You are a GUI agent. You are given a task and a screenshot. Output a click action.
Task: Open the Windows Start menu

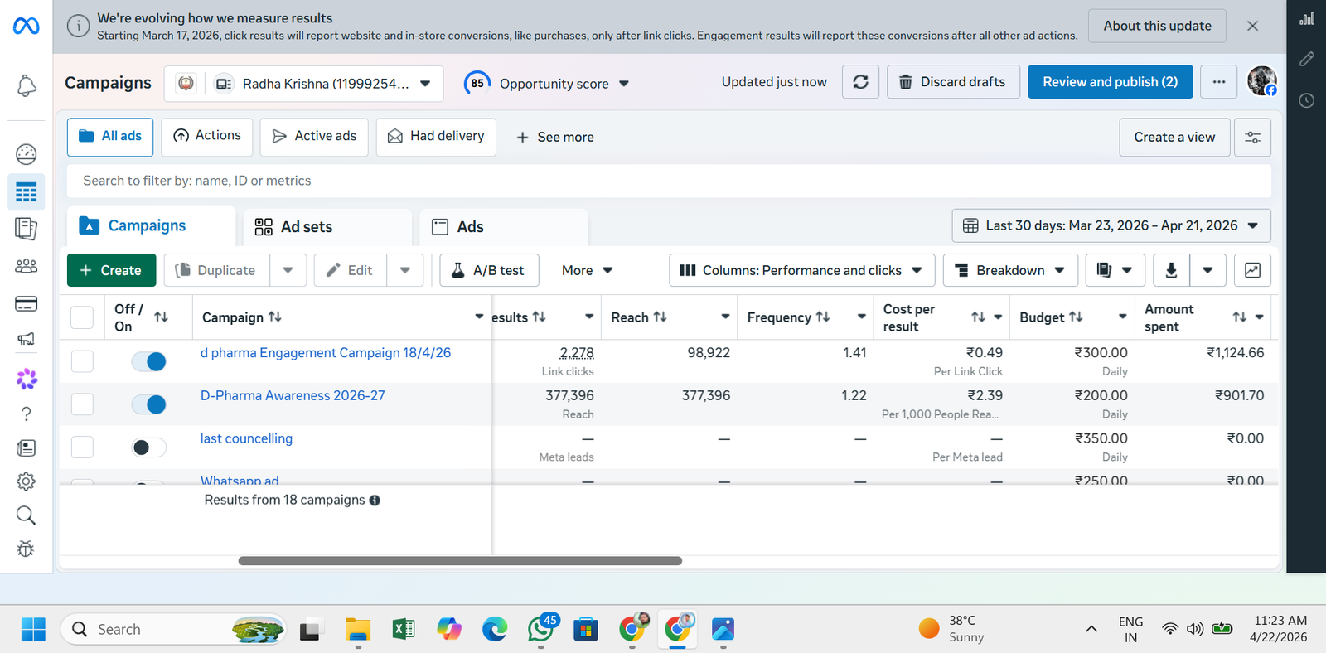(33, 629)
